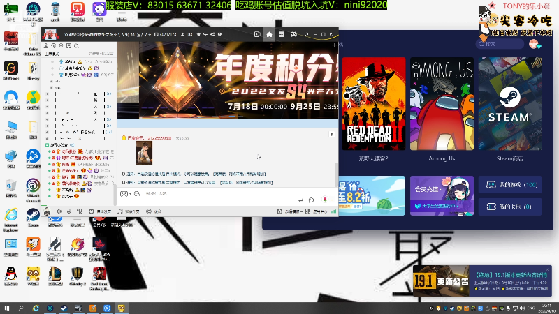Open the audio mixer settings icon

coord(79,211)
